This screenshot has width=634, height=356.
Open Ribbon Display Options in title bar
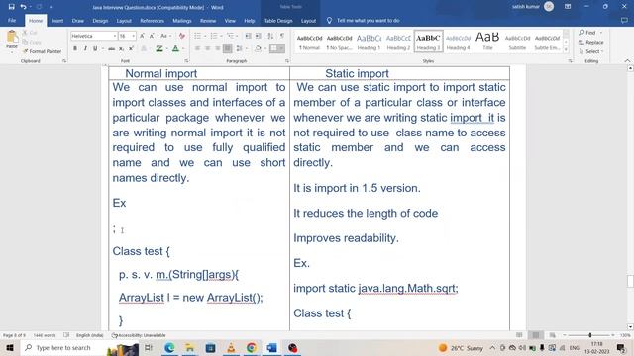tap(568, 7)
